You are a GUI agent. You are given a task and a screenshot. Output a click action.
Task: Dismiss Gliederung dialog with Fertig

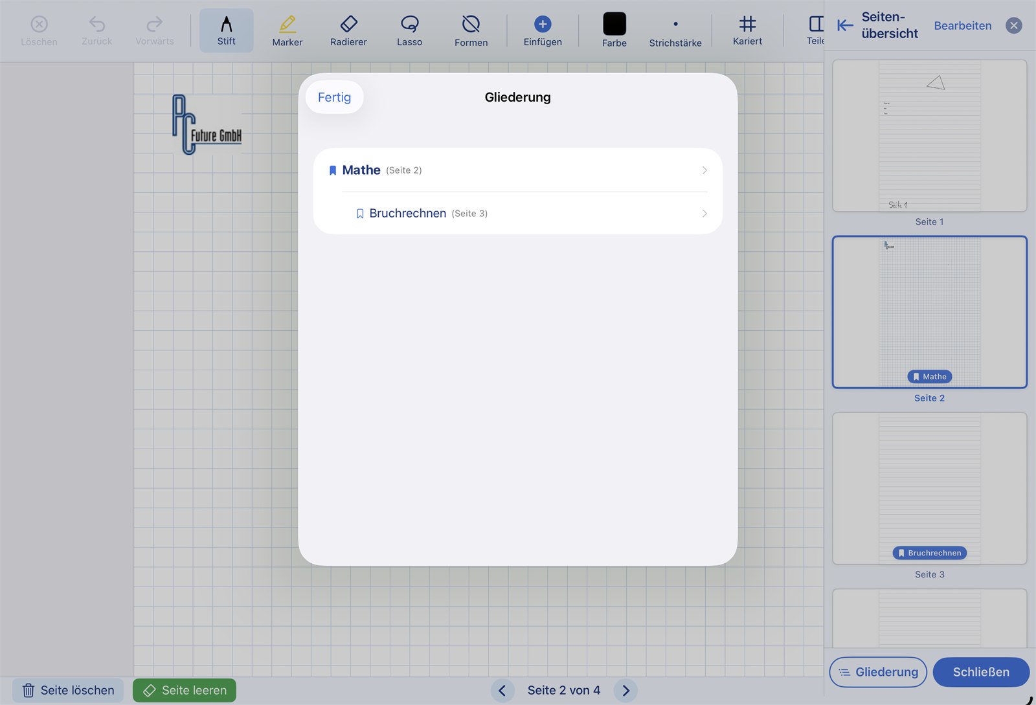(334, 97)
